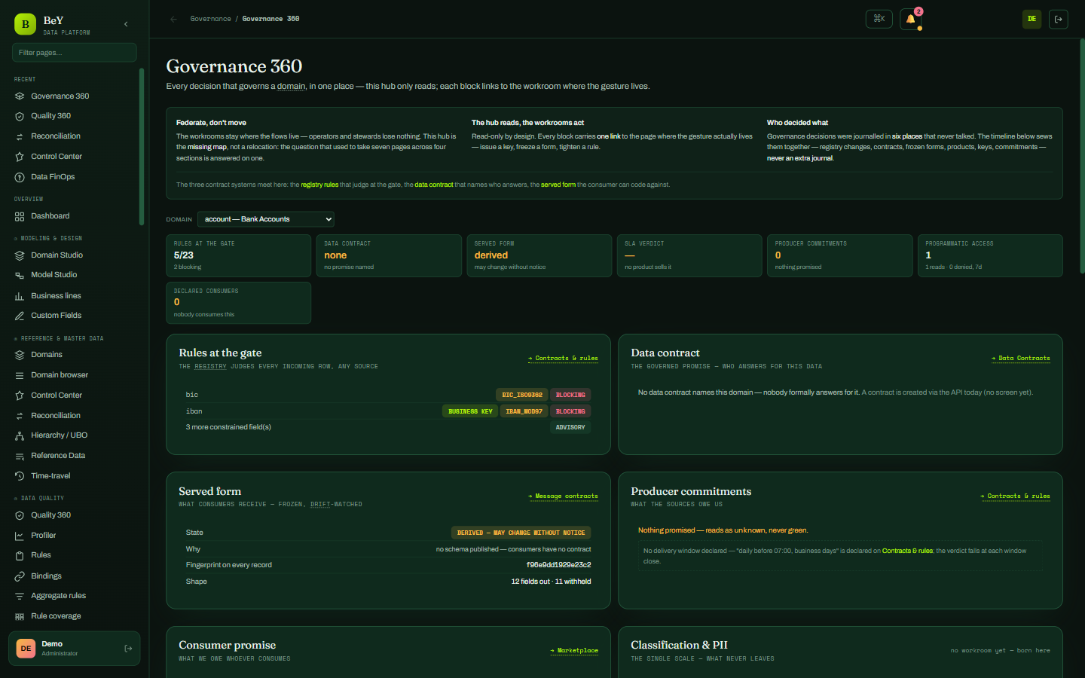Image resolution: width=1085 pixels, height=678 pixels.
Task: Follow the Data Contracts link
Action: pyautogui.click(x=1021, y=359)
